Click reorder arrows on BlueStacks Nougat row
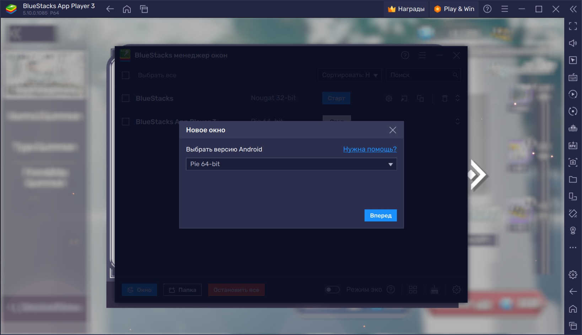The image size is (582, 335). (458, 98)
